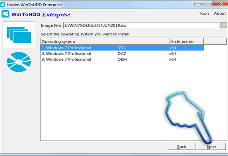Screen dimensions: 228x156
Task: Click the Image File path field
Action: click(x=141, y=25)
